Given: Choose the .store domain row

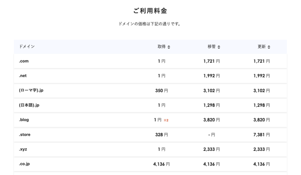Looking at the screenshot, I should coord(25,135).
